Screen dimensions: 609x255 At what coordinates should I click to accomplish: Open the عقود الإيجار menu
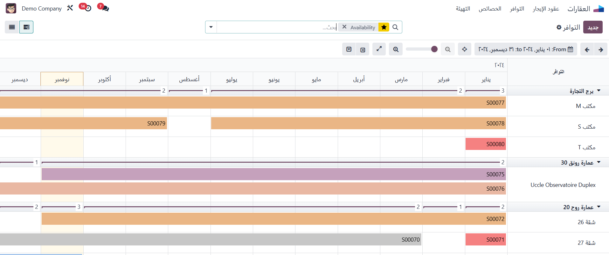[546, 9]
